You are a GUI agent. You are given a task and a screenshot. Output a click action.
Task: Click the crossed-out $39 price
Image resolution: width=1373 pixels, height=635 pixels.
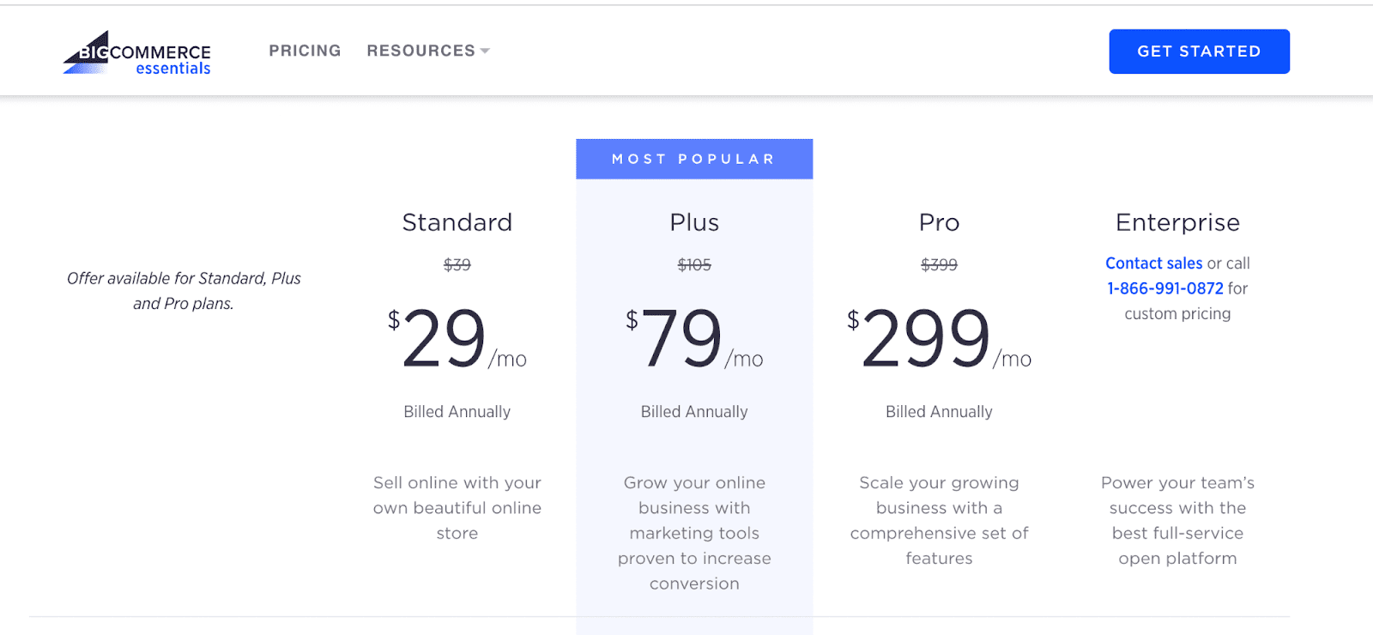457,264
